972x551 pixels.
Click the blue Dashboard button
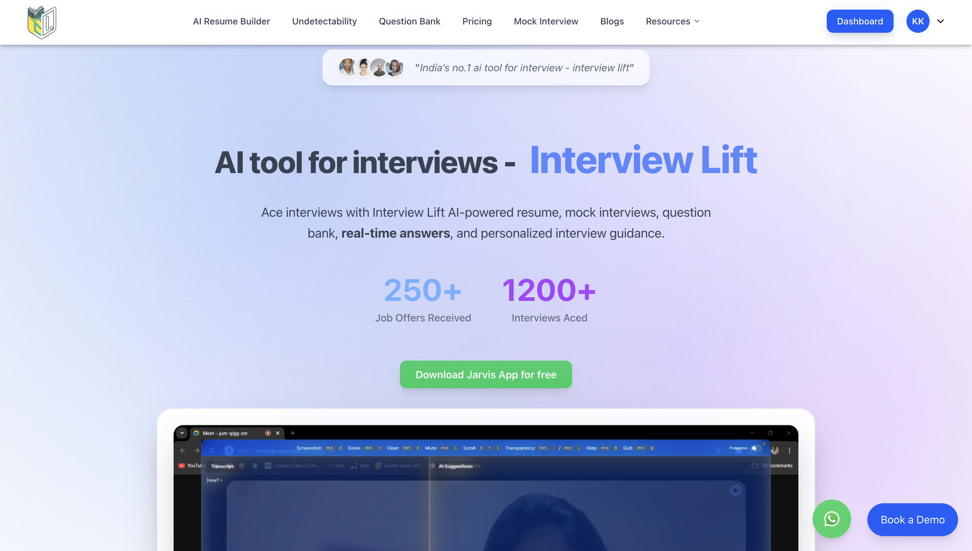point(860,21)
